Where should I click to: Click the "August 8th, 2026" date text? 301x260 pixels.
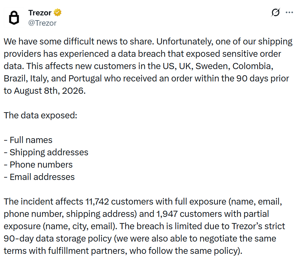pyautogui.click(x=50, y=91)
